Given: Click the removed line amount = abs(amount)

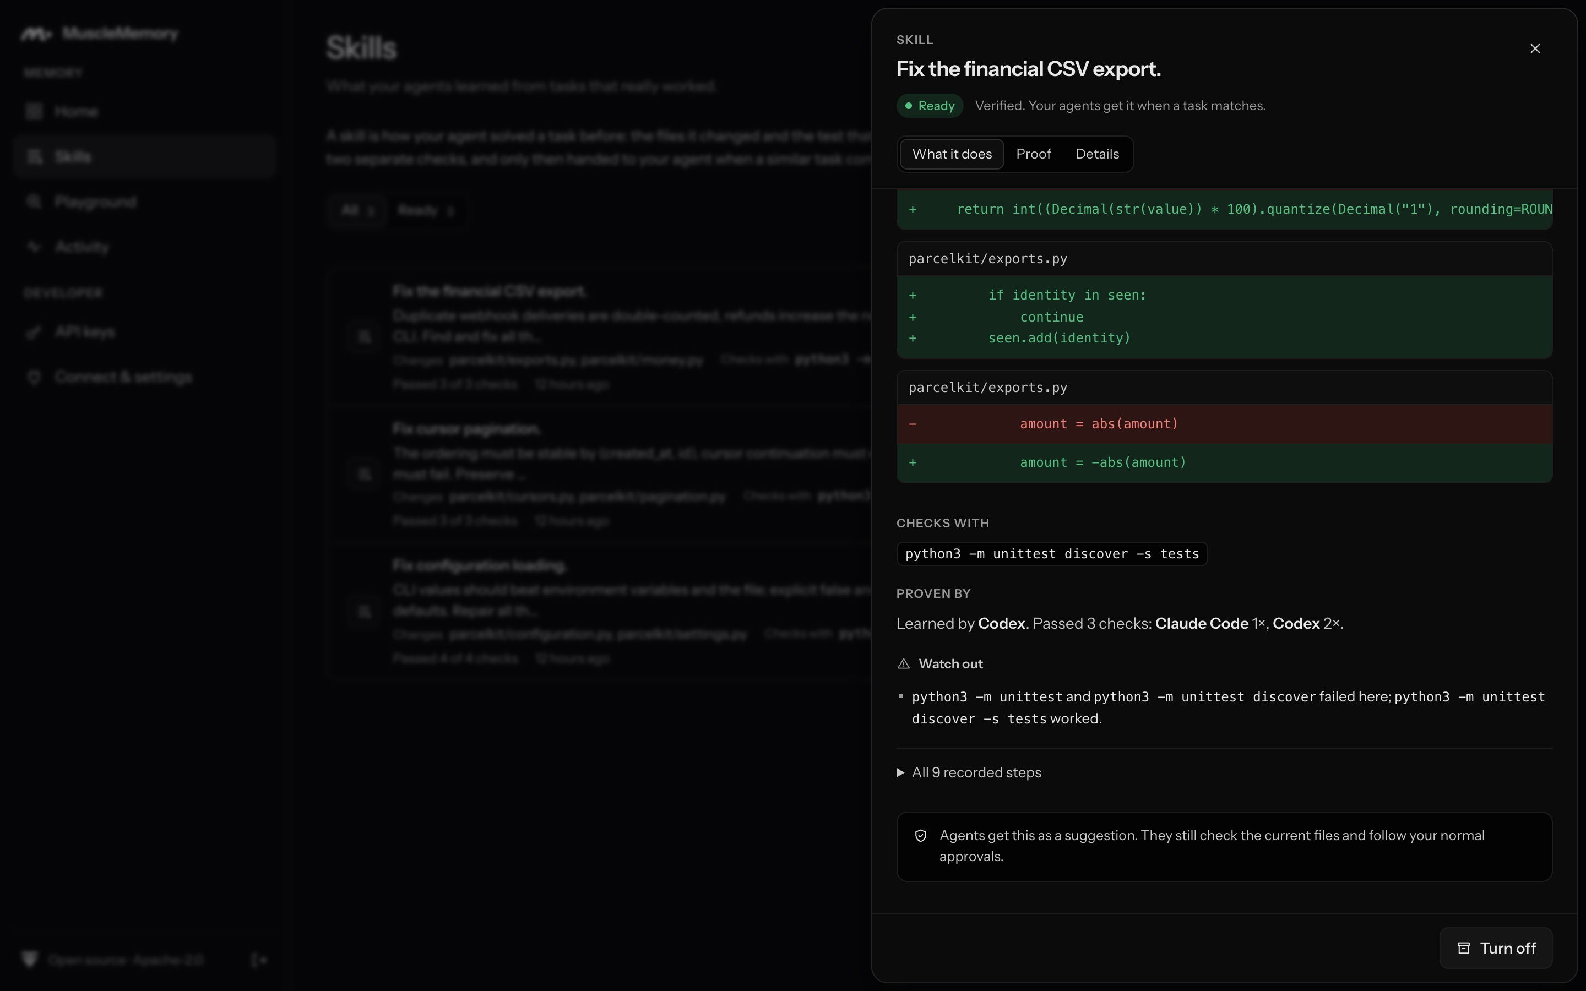Looking at the screenshot, I should coord(1224,424).
